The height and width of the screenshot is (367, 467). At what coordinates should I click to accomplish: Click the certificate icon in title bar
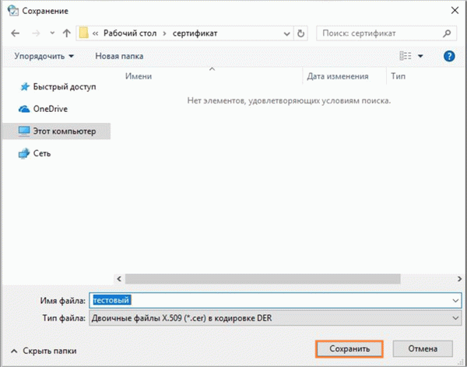pos(13,10)
